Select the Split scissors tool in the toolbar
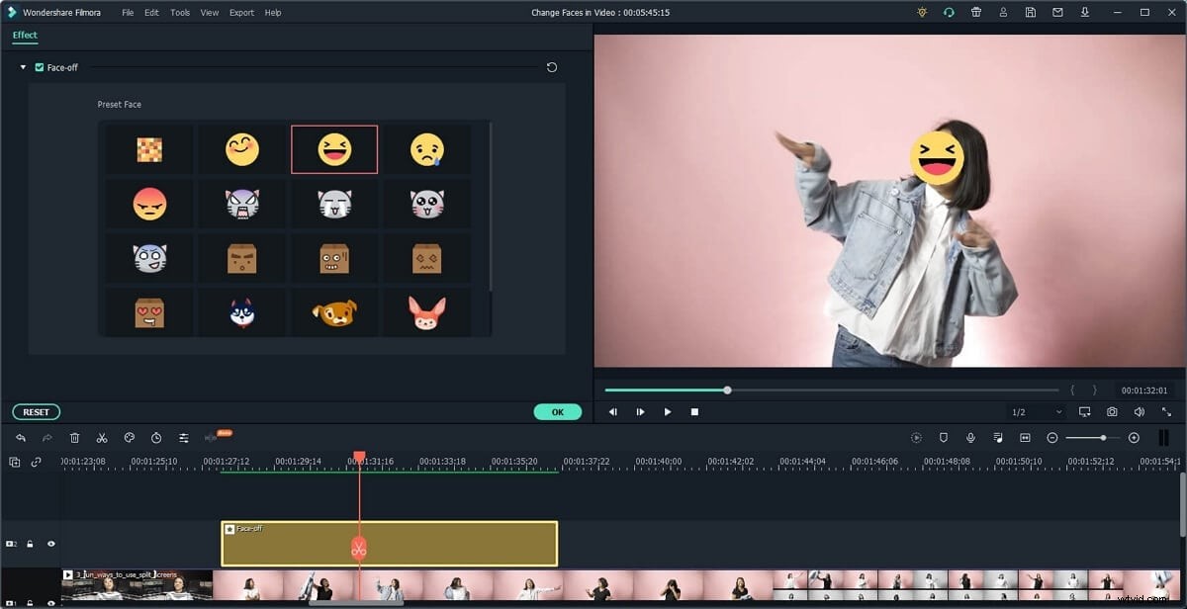Image resolution: width=1187 pixels, height=609 pixels. 102,438
